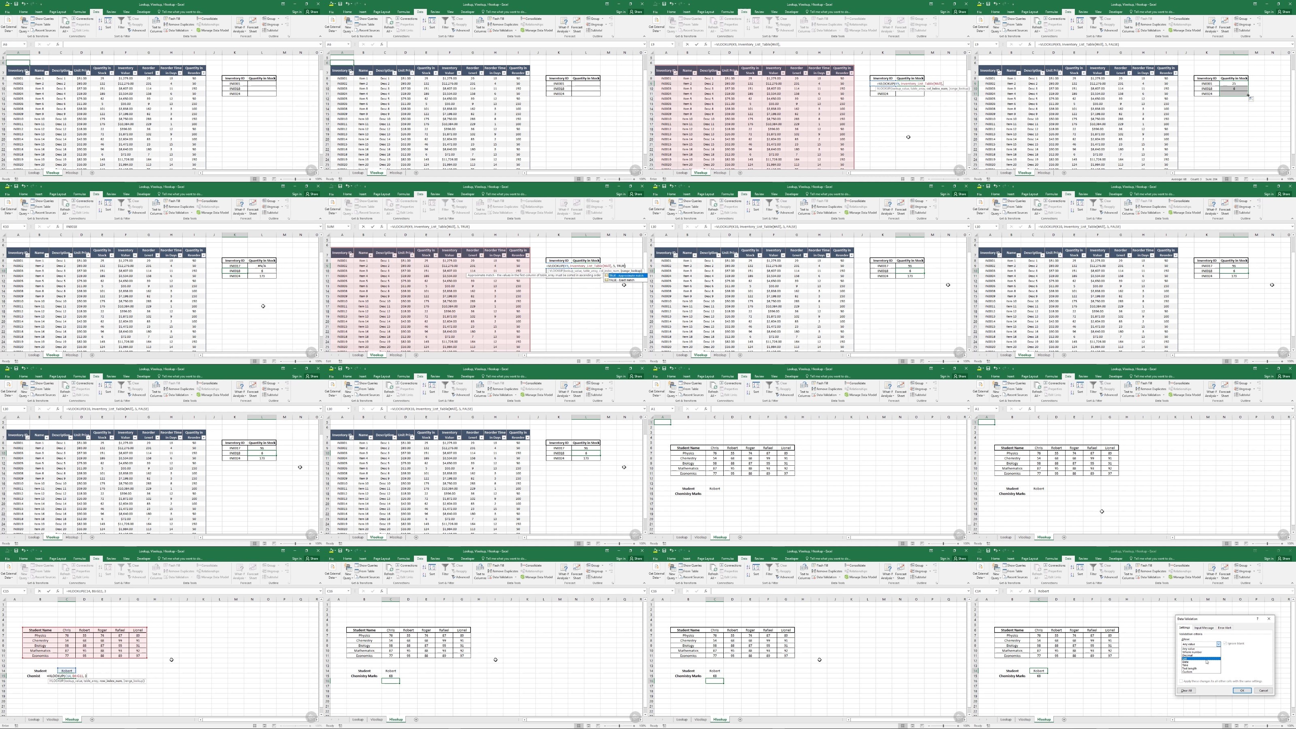This screenshot has width=1296, height=729.
Task: Click Enter checkmark beside the SUM Name Box
Action: pyautogui.click(x=372, y=226)
